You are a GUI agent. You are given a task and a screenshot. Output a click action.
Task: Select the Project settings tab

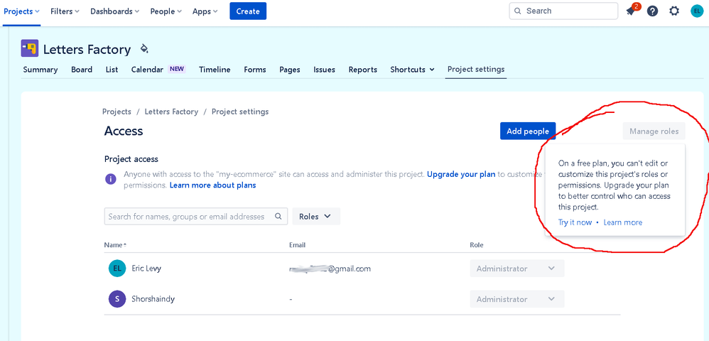(476, 70)
